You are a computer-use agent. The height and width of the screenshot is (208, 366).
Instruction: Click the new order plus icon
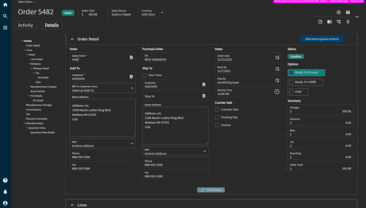click(x=338, y=12)
